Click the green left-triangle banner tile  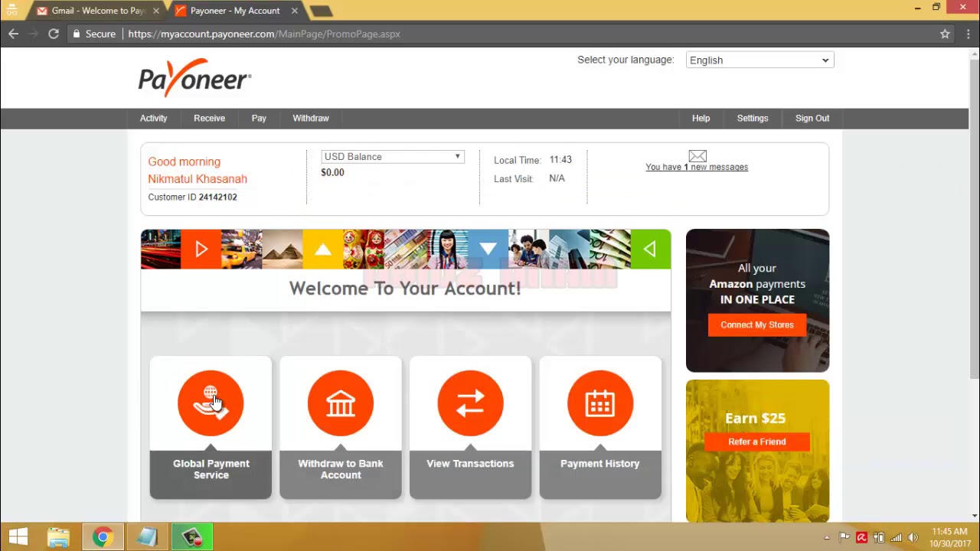(x=650, y=249)
